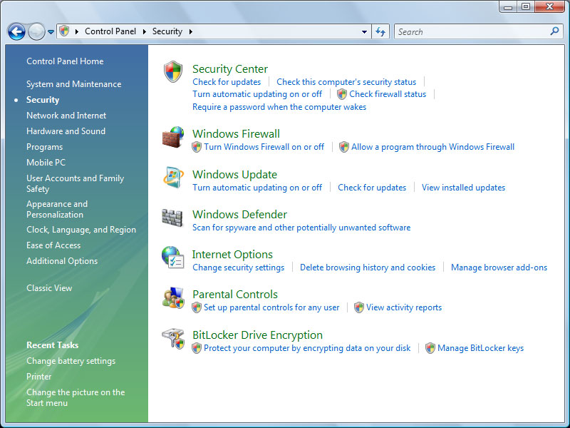Click the refresh arrows icon beside address bar

[380, 31]
